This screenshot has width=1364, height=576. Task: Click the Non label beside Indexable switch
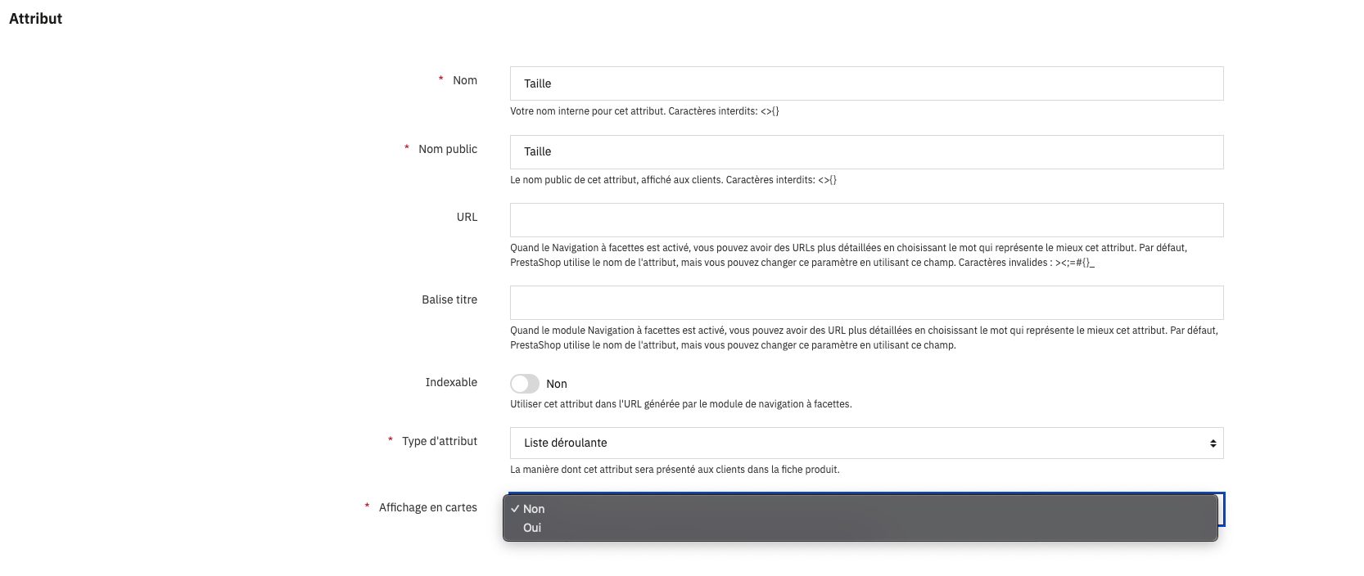pos(557,384)
